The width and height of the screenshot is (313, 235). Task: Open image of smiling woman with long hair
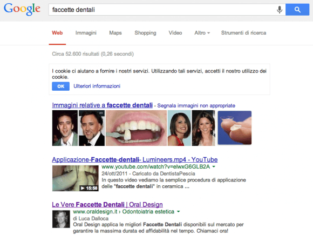(x=203, y=128)
